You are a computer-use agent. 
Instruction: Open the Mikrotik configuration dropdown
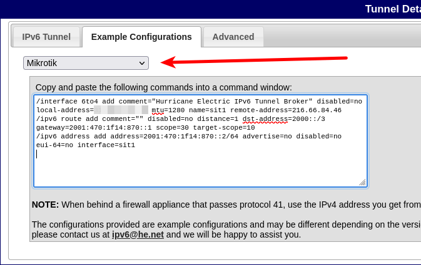click(86, 63)
